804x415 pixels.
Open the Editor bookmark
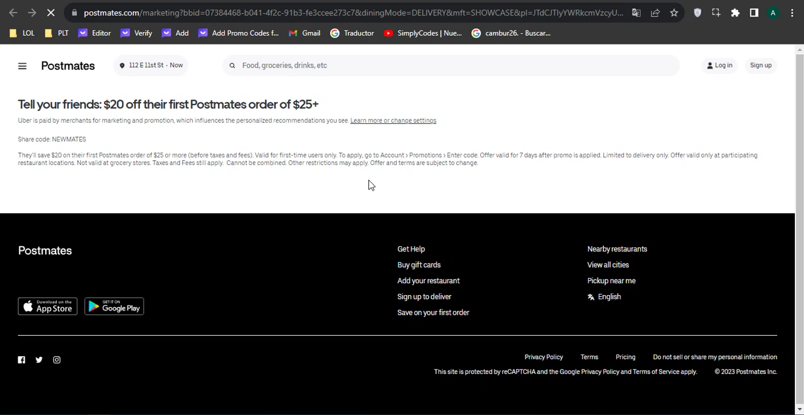click(94, 33)
